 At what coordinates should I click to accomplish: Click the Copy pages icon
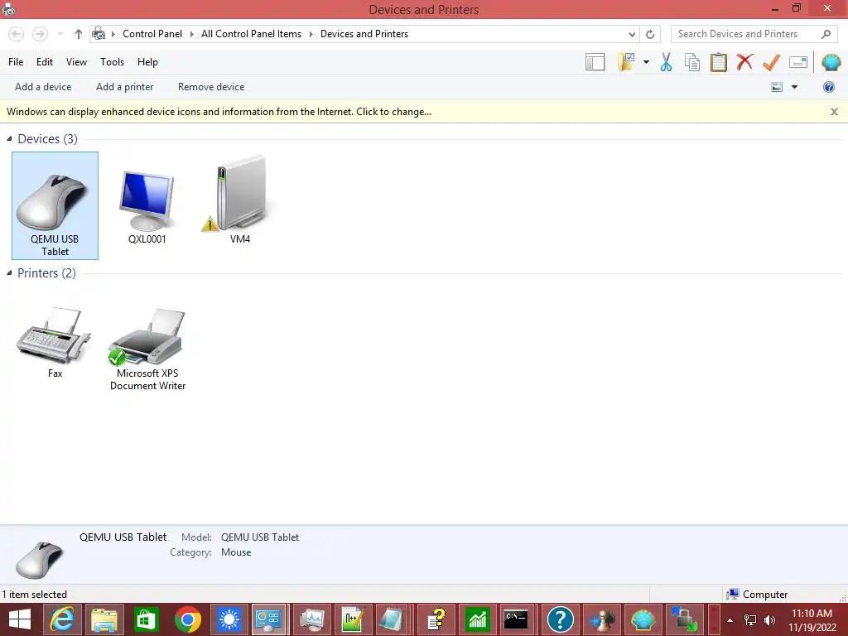click(692, 62)
